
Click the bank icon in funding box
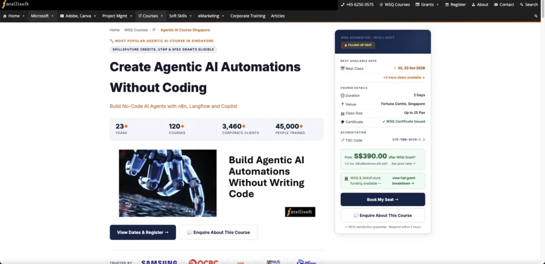346,178
